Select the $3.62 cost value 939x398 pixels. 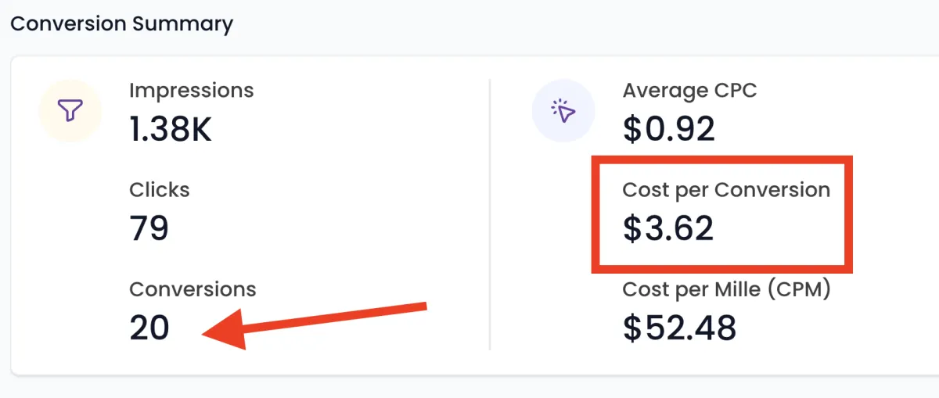tap(668, 228)
